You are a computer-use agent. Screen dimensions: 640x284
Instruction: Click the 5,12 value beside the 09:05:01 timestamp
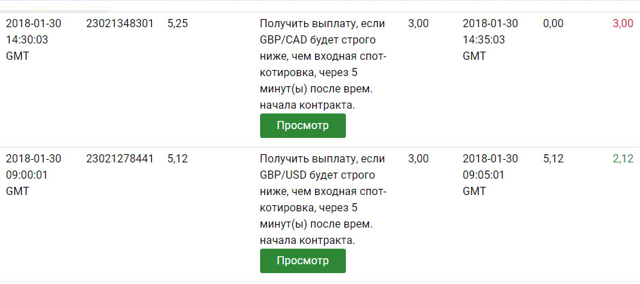click(553, 159)
